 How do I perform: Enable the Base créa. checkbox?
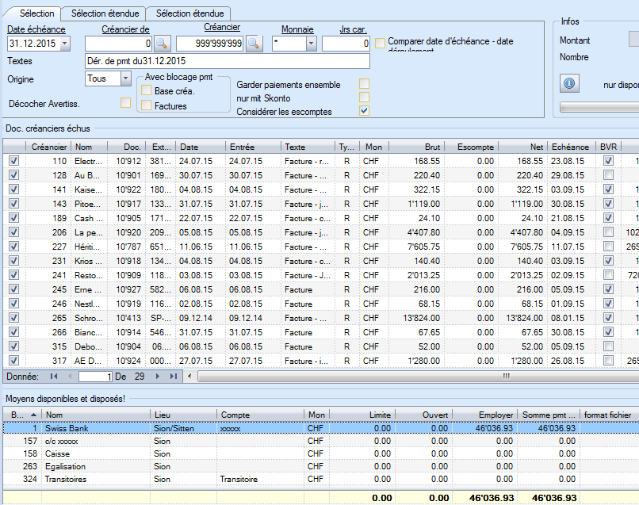(147, 91)
